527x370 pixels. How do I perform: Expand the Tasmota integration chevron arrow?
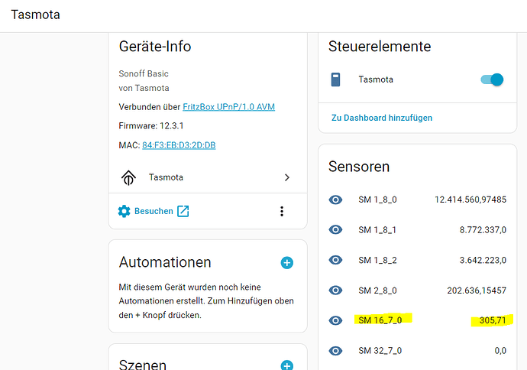286,177
